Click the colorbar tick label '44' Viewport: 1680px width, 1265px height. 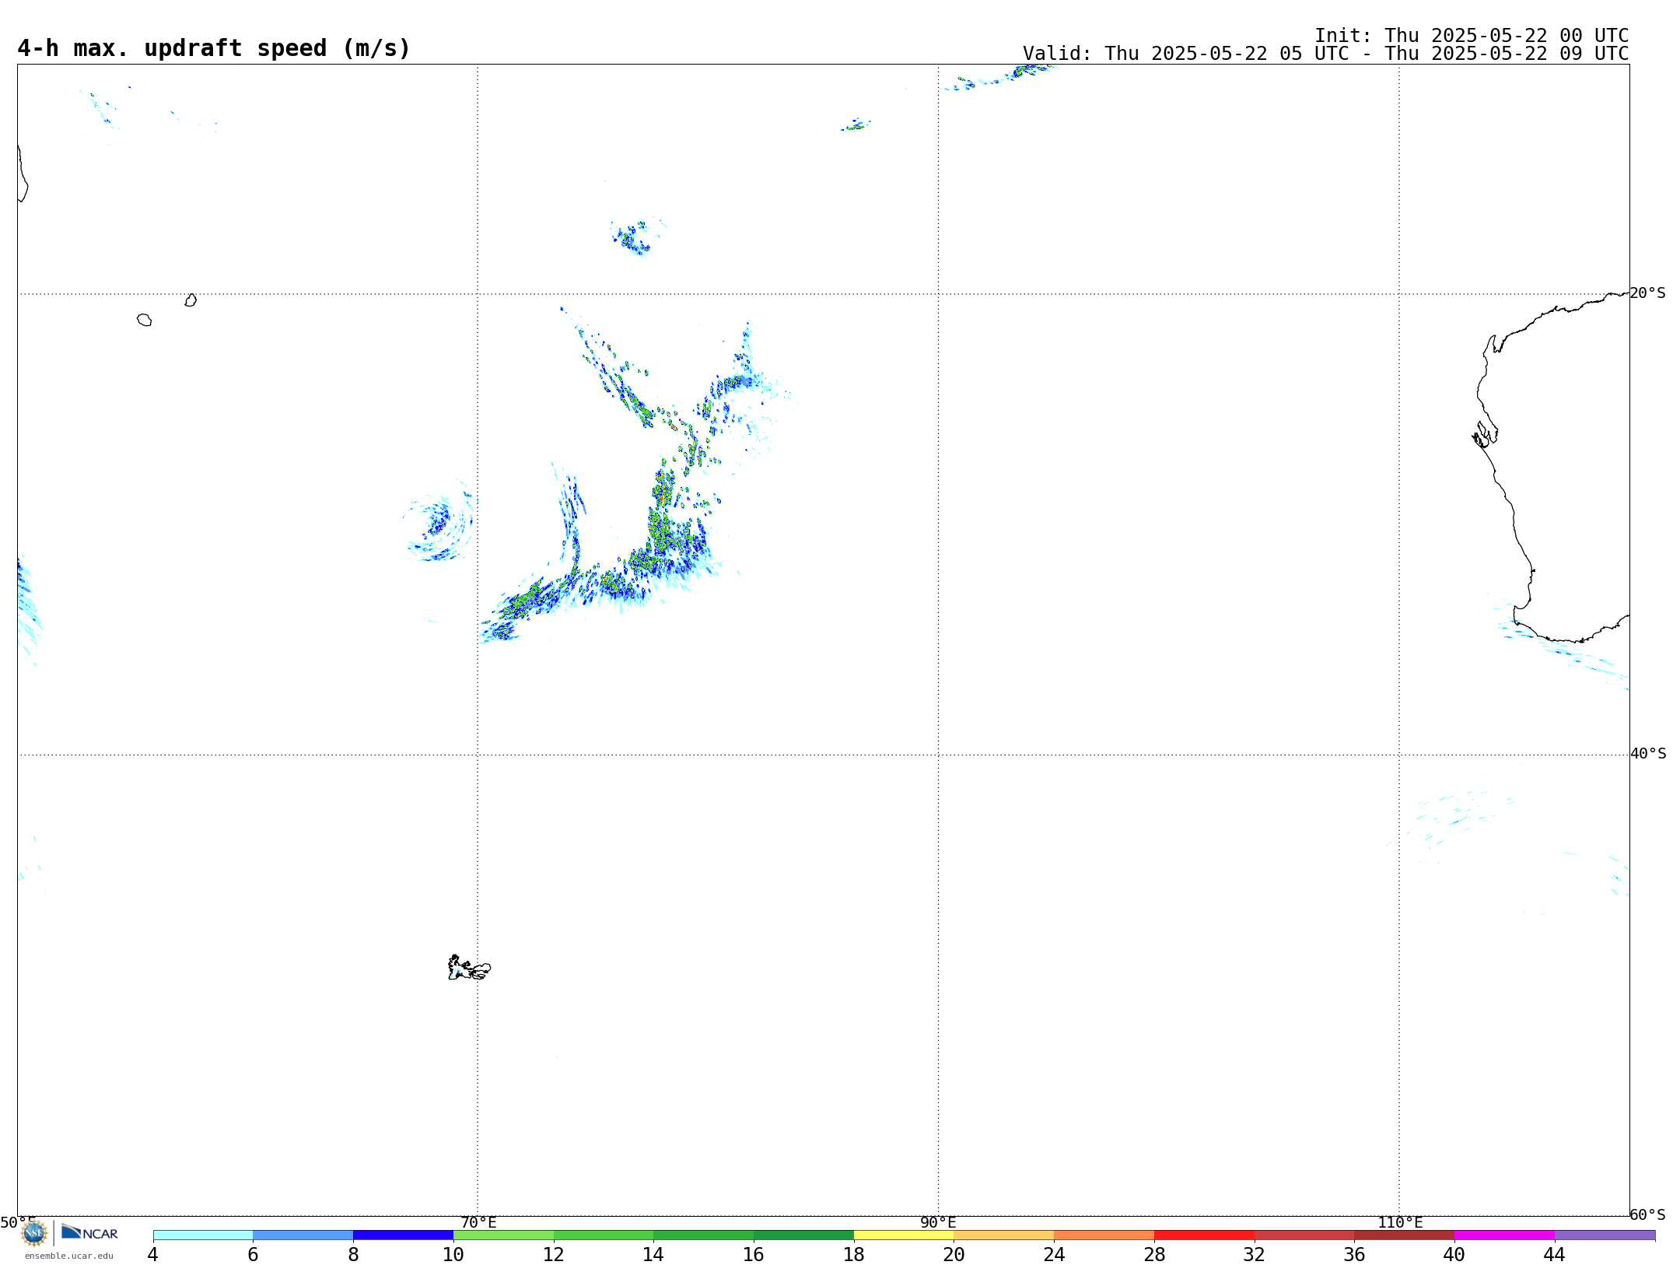pyautogui.click(x=1555, y=1254)
